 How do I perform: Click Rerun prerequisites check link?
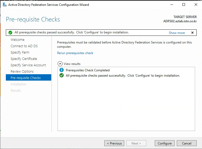click(75, 53)
